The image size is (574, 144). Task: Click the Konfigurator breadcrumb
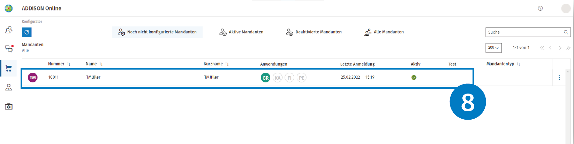click(32, 22)
